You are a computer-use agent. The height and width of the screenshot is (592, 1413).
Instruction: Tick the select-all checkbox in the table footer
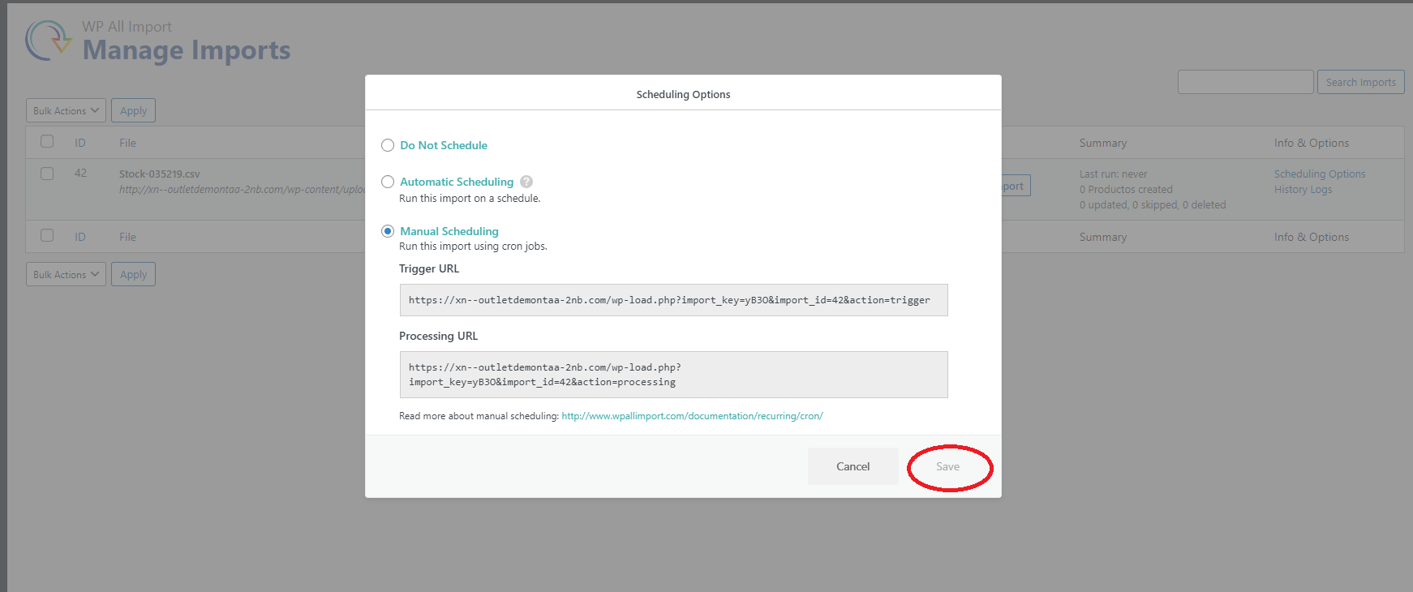click(x=47, y=236)
